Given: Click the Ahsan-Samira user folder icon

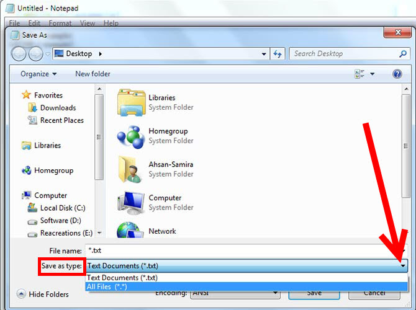Looking at the screenshot, I should [x=130, y=170].
